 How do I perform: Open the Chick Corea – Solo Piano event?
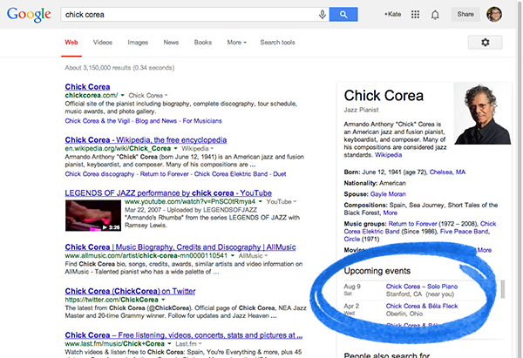tap(422, 287)
